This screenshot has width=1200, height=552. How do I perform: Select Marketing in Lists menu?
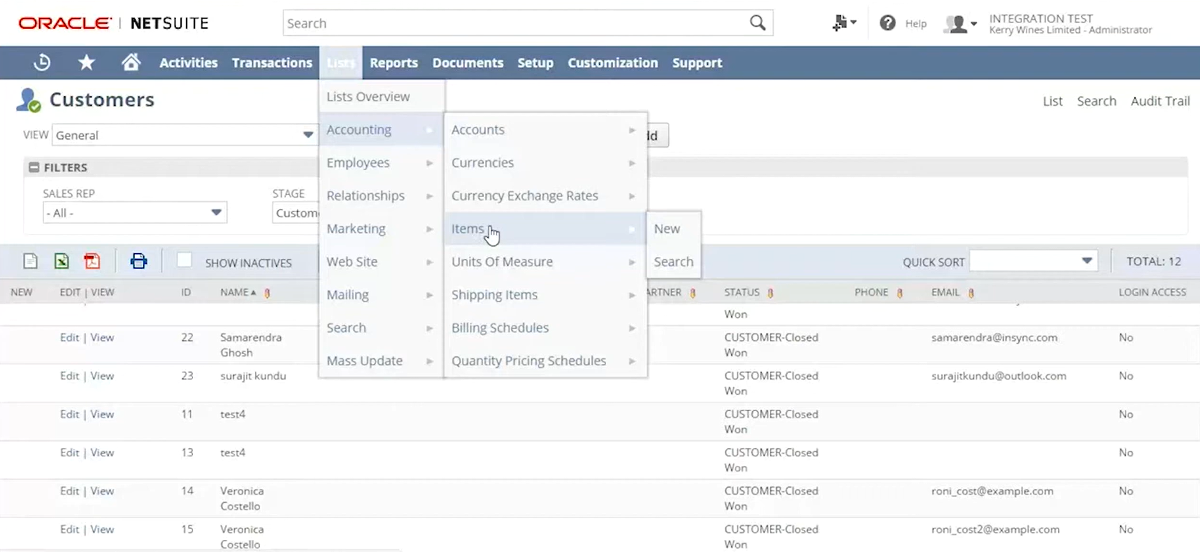[381, 228]
